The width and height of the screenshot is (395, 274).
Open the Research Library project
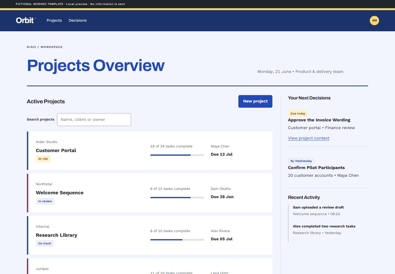[x=57, y=235]
